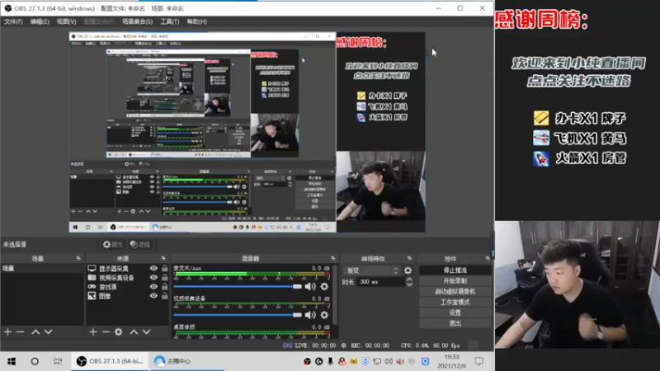The image size is (660, 371).
Task: Switch to 主播中心 taskbar app
Action: point(186,361)
